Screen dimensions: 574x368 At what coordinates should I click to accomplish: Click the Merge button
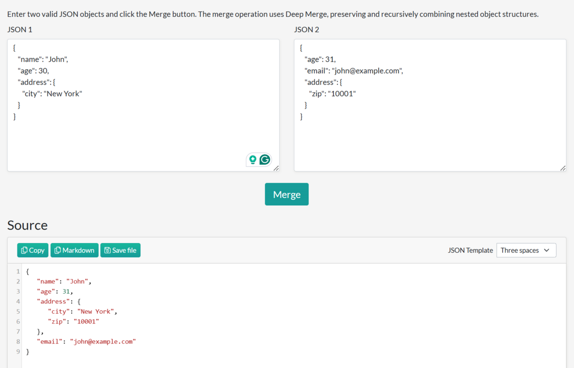(286, 194)
